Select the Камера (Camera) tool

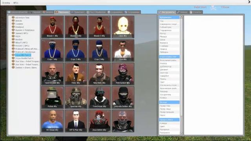[169, 123]
